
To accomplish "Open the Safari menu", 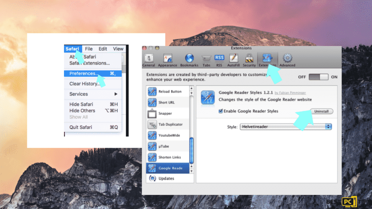I will tap(73, 49).
